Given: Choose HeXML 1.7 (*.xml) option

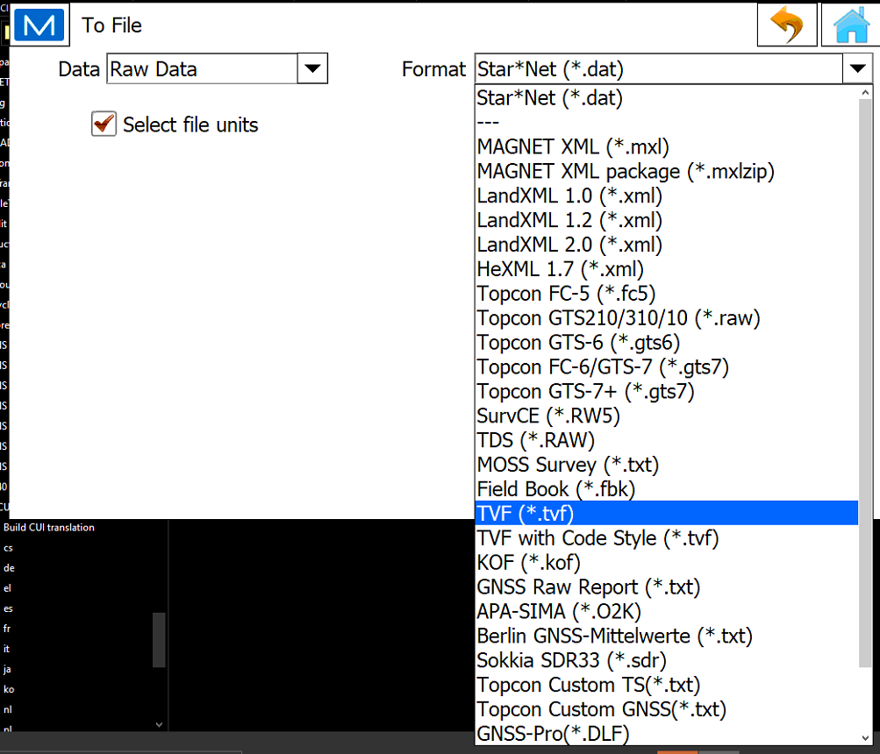Looking at the screenshot, I should [x=667, y=269].
